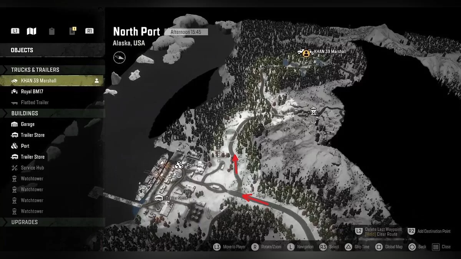Open the map tab icon
Viewport: 461px width, 259px height.
(x=32, y=31)
